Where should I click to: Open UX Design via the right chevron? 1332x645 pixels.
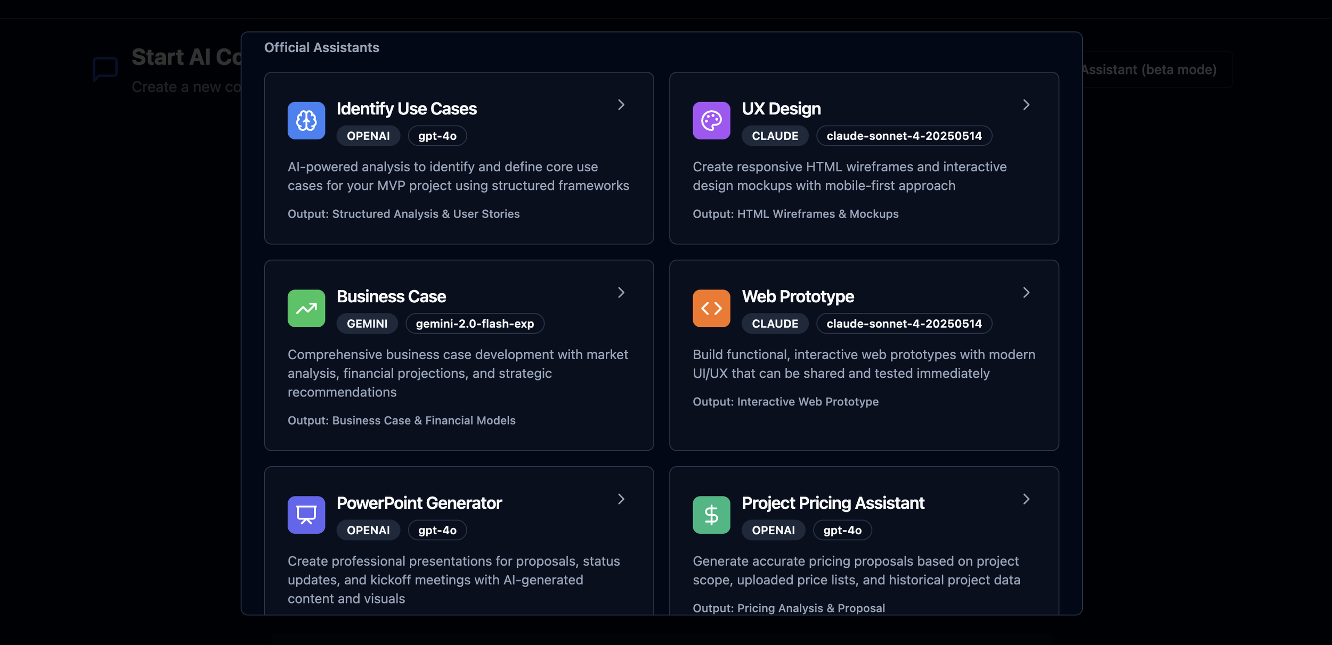pyautogui.click(x=1026, y=105)
